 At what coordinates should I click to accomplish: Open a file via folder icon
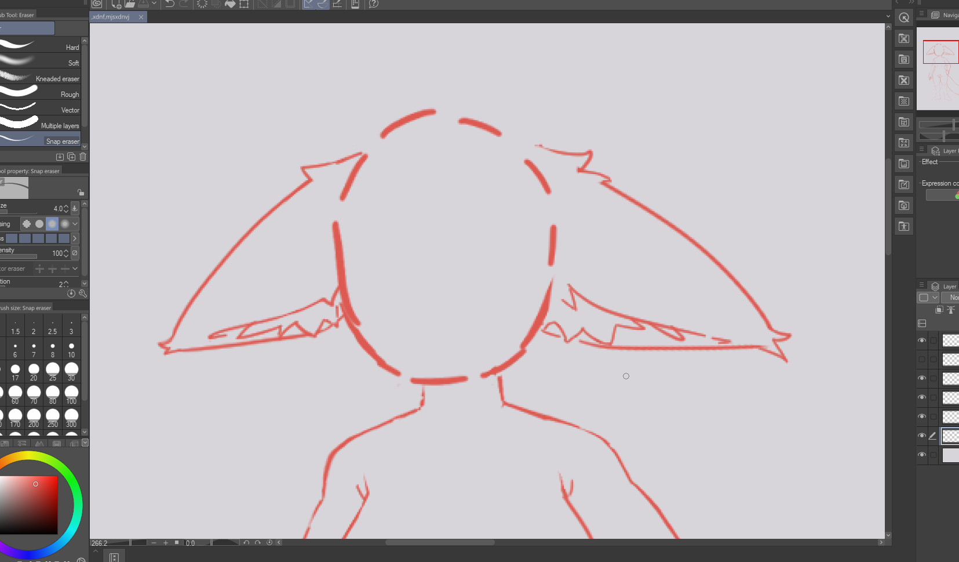coord(130,3)
